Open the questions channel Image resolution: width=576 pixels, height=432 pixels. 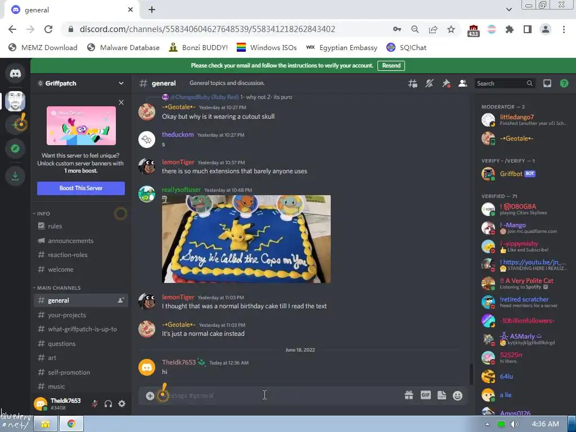(81, 344)
